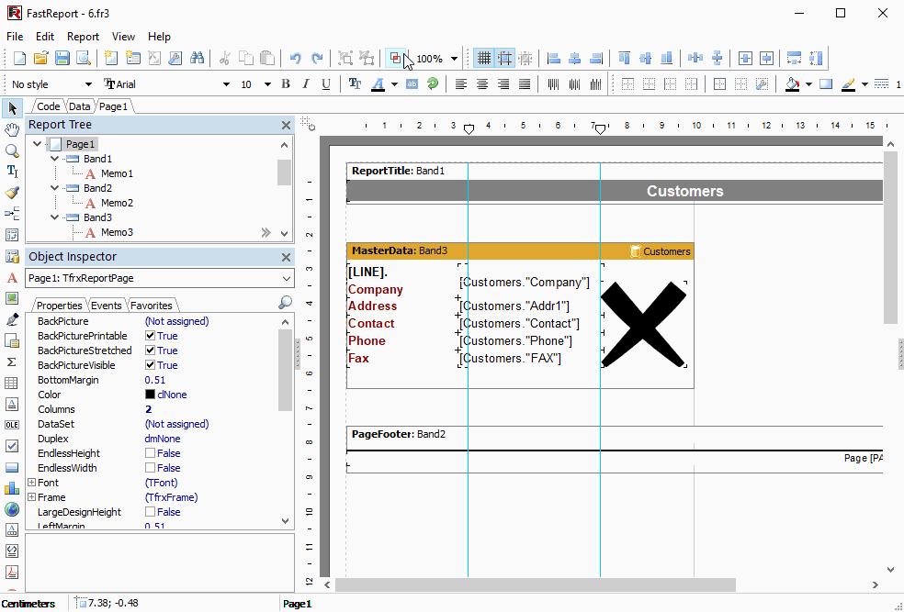Image resolution: width=904 pixels, height=612 pixels.
Task: Click the highlight 'ab' icon
Action: click(412, 84)
